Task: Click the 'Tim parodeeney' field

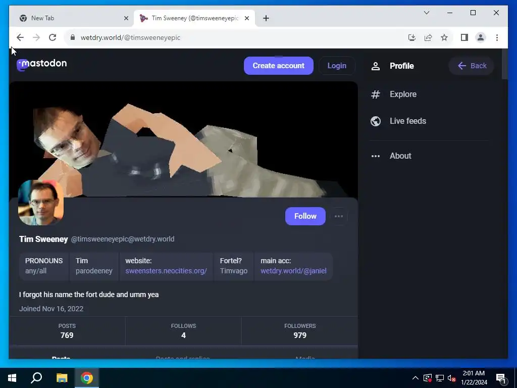Action: point(94,266)
